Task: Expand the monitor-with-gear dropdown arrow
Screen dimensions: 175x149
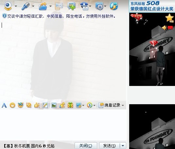Action: click(x=105, y=6)
